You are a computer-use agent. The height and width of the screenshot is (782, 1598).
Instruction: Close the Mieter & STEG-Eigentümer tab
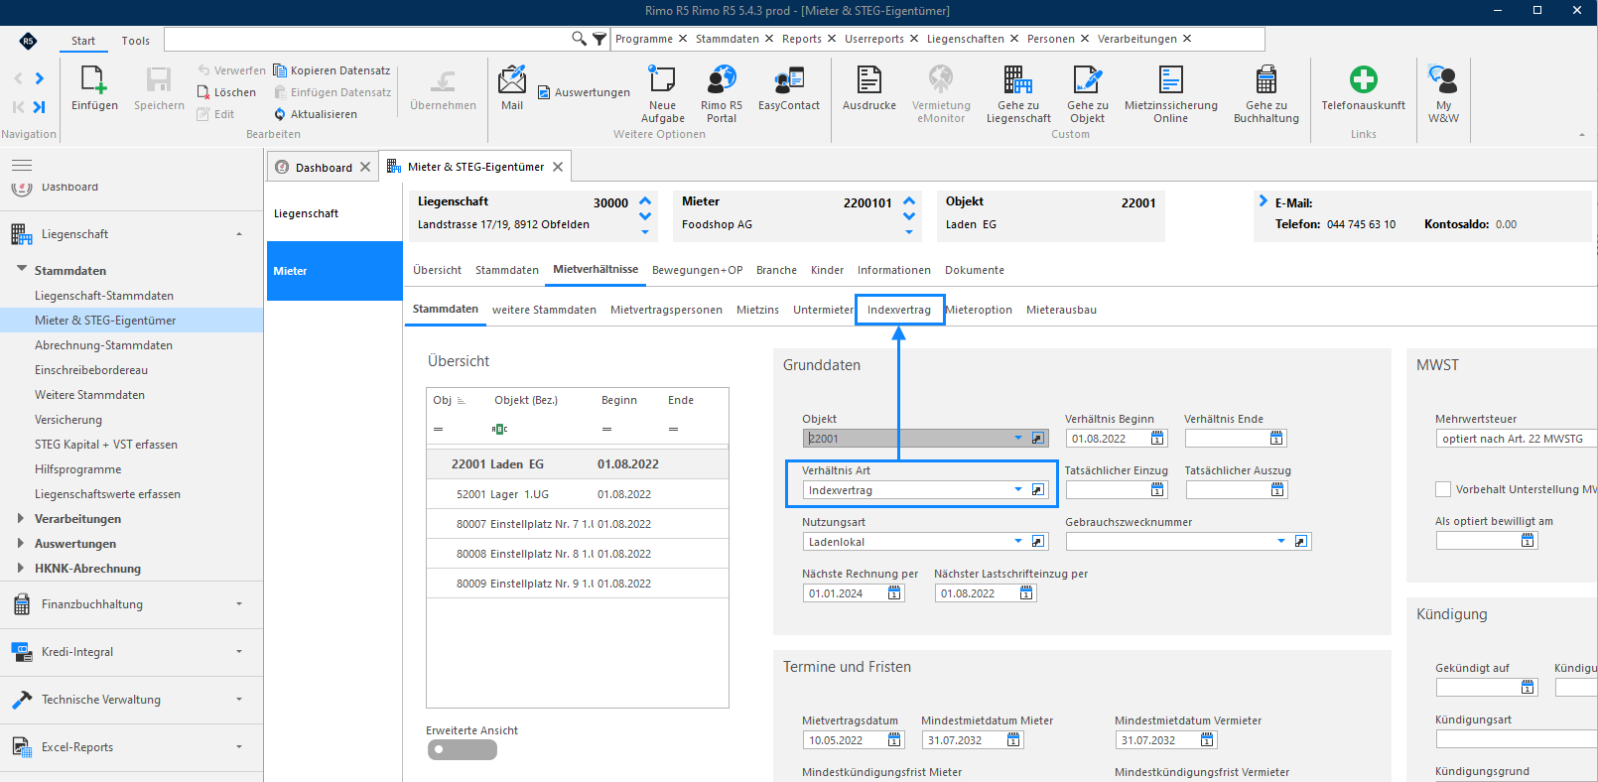tap(558, 167)
